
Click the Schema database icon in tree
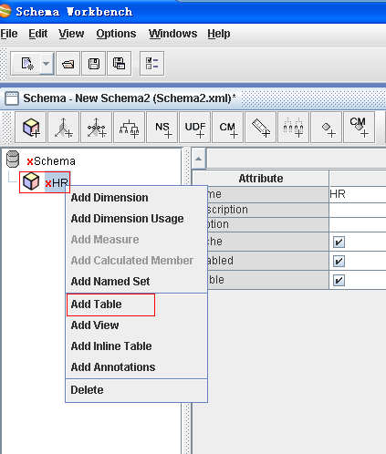(x=13, y=160)
